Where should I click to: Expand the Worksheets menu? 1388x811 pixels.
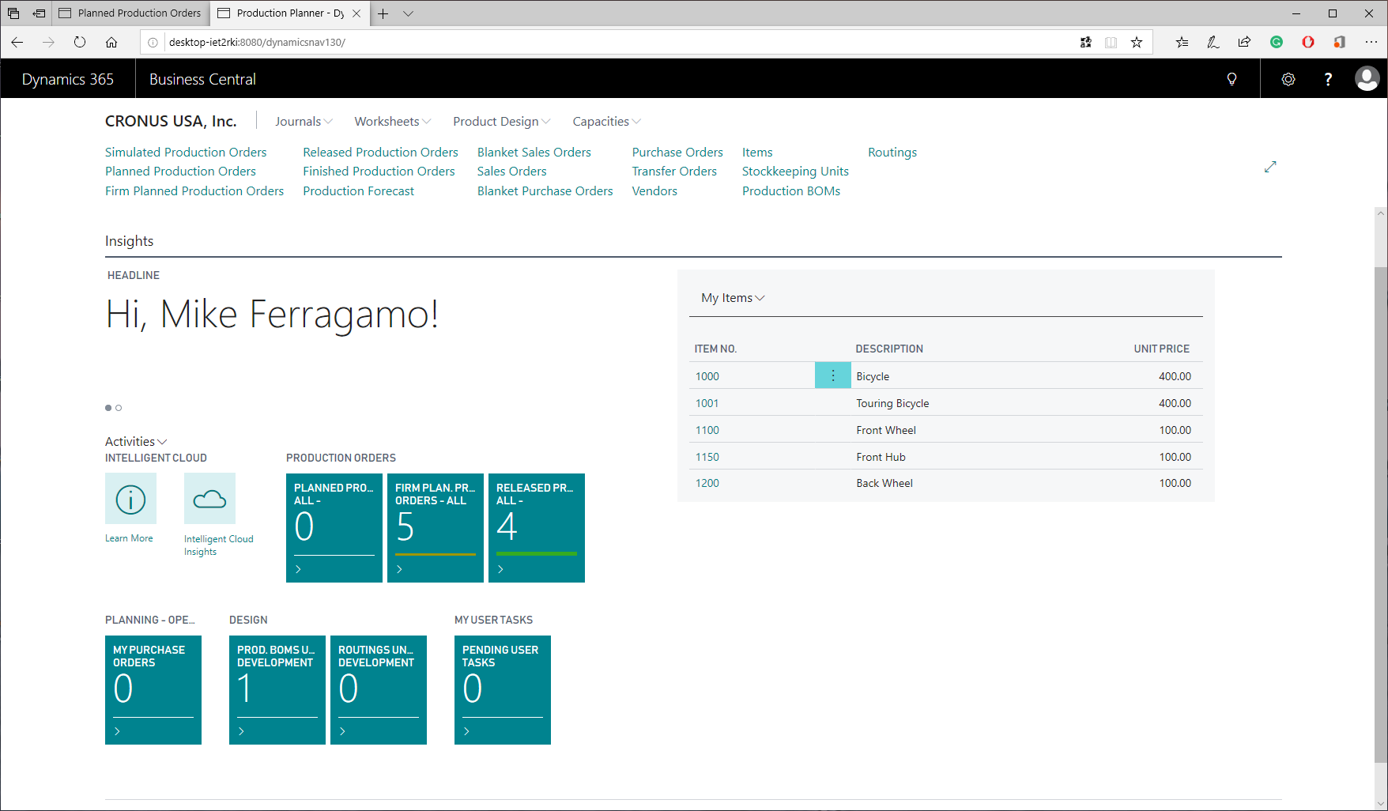393,121
